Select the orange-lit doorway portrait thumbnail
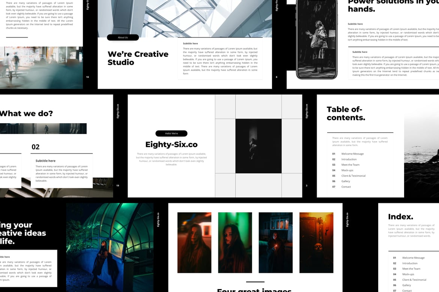This screenshot has width=439, height=292. point(316,243)
